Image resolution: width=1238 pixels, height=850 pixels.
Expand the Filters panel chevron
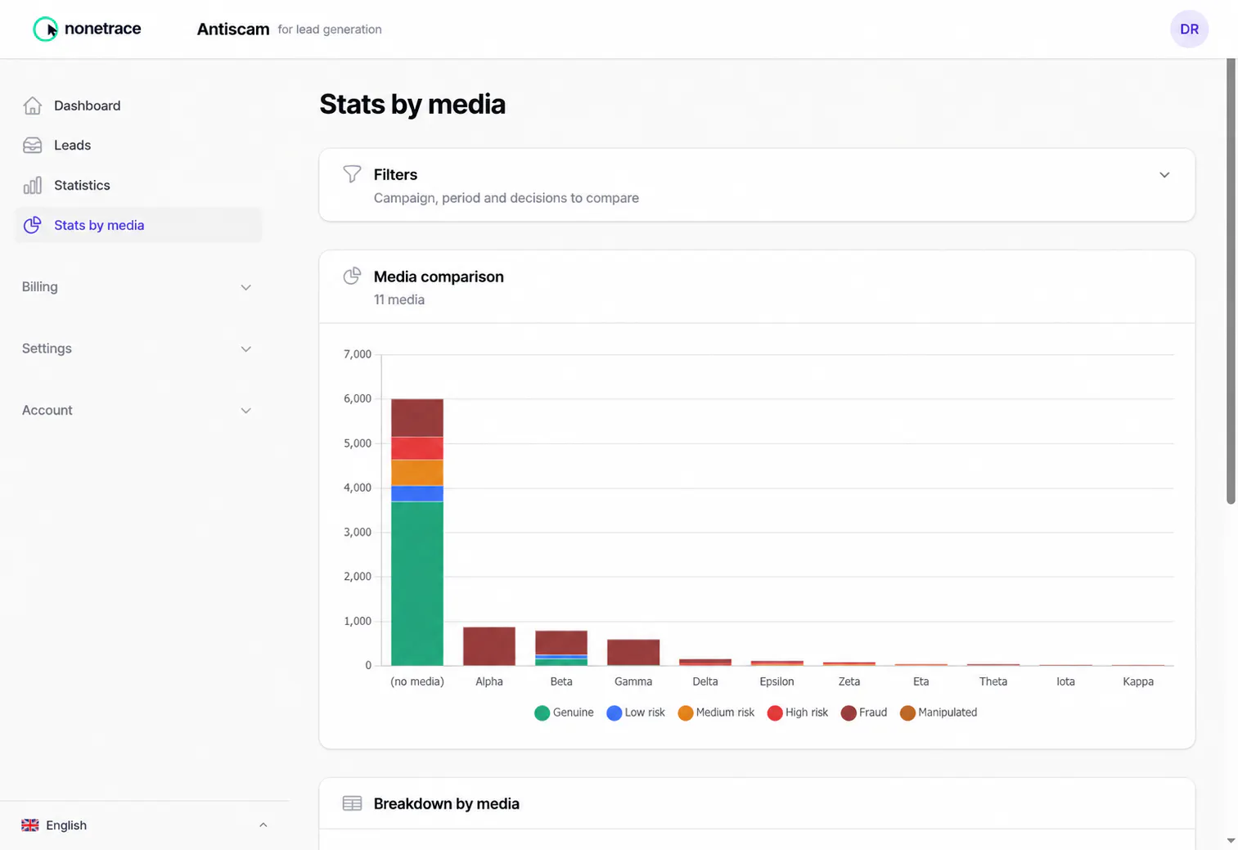pos(1164,175)
